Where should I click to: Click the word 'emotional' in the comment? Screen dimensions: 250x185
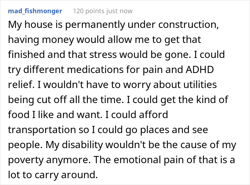click(137, 160)
